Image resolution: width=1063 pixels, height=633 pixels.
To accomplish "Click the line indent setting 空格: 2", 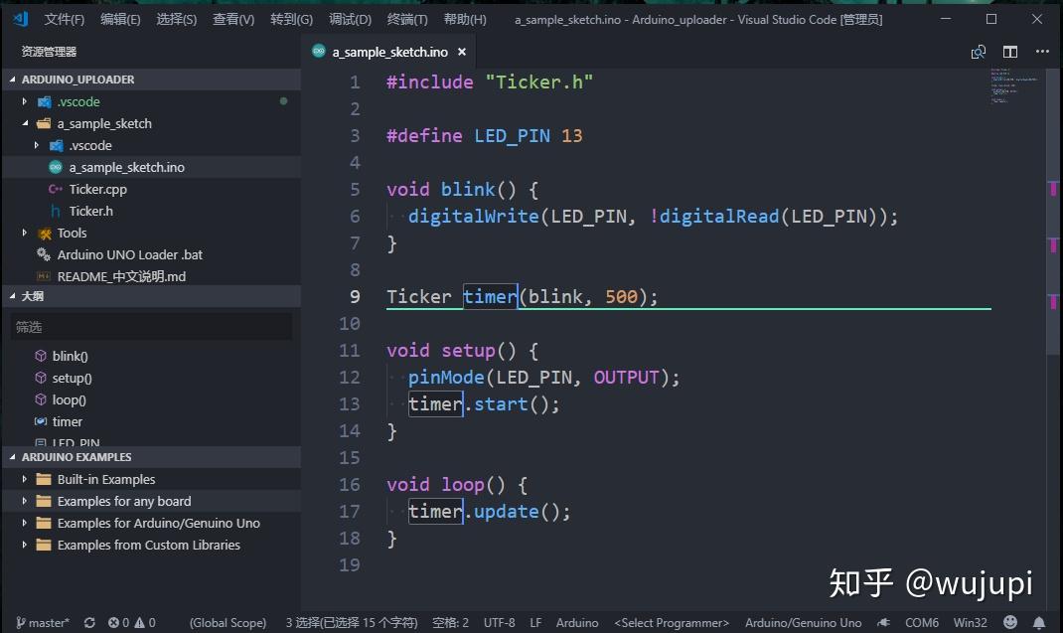I will click(449, 622).
